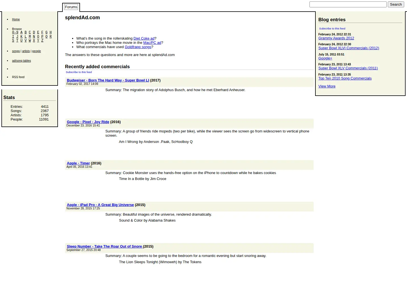Click the RSS feed sidebar item
This screenshot has height=283, width=407.
pos(18,77)
